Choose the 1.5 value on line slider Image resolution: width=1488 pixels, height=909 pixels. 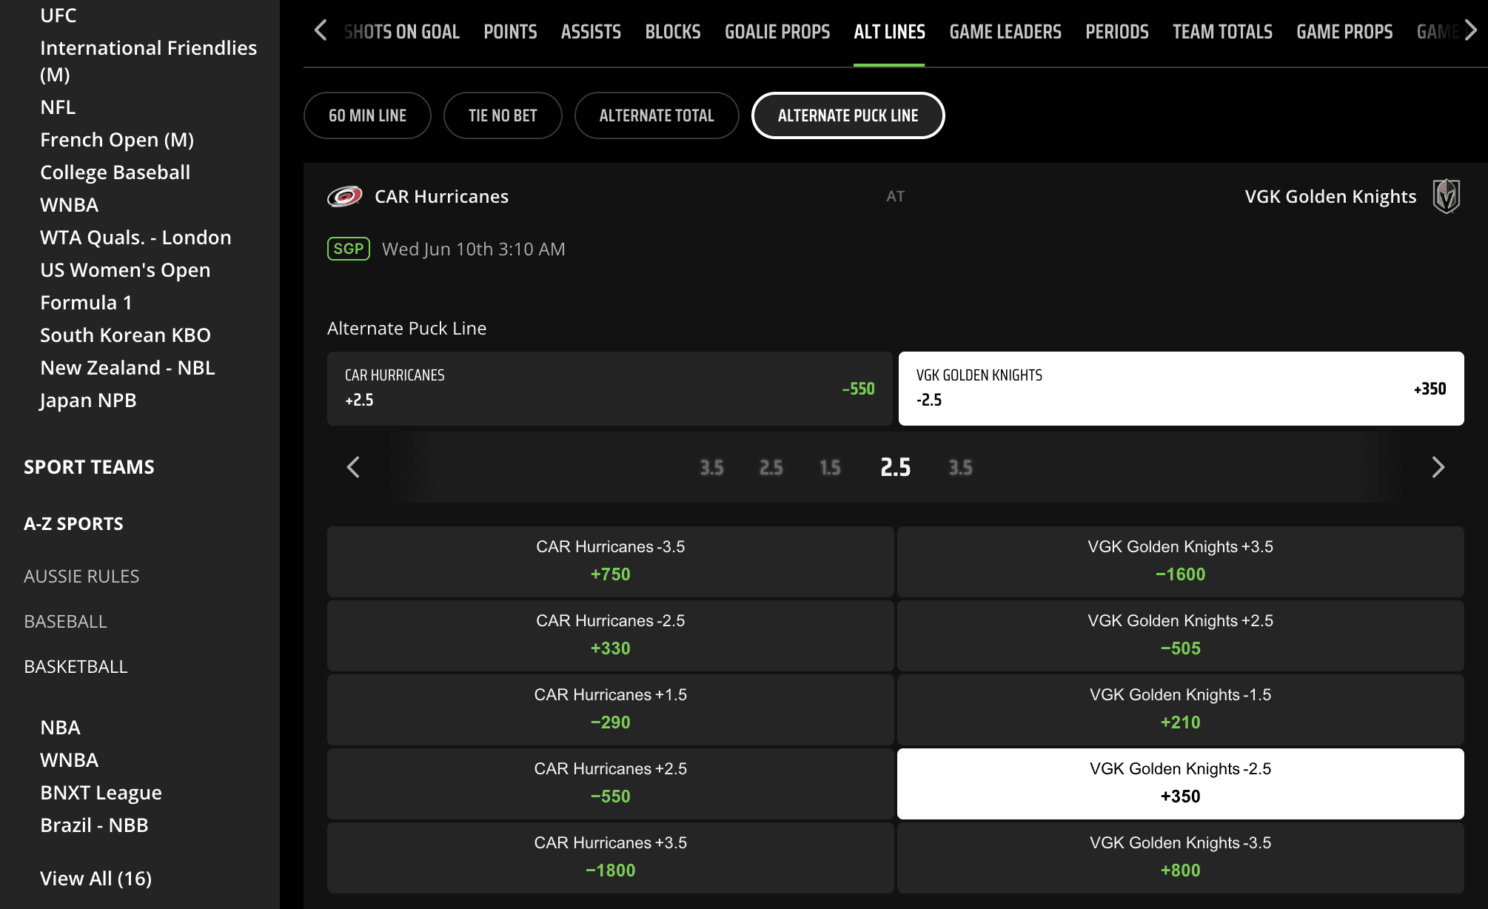pos(830,468)
